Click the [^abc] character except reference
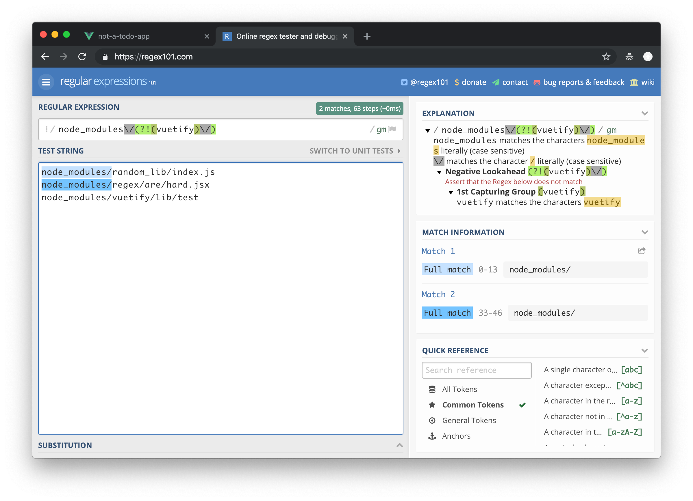The image size is (693, 501). point(592,385)
